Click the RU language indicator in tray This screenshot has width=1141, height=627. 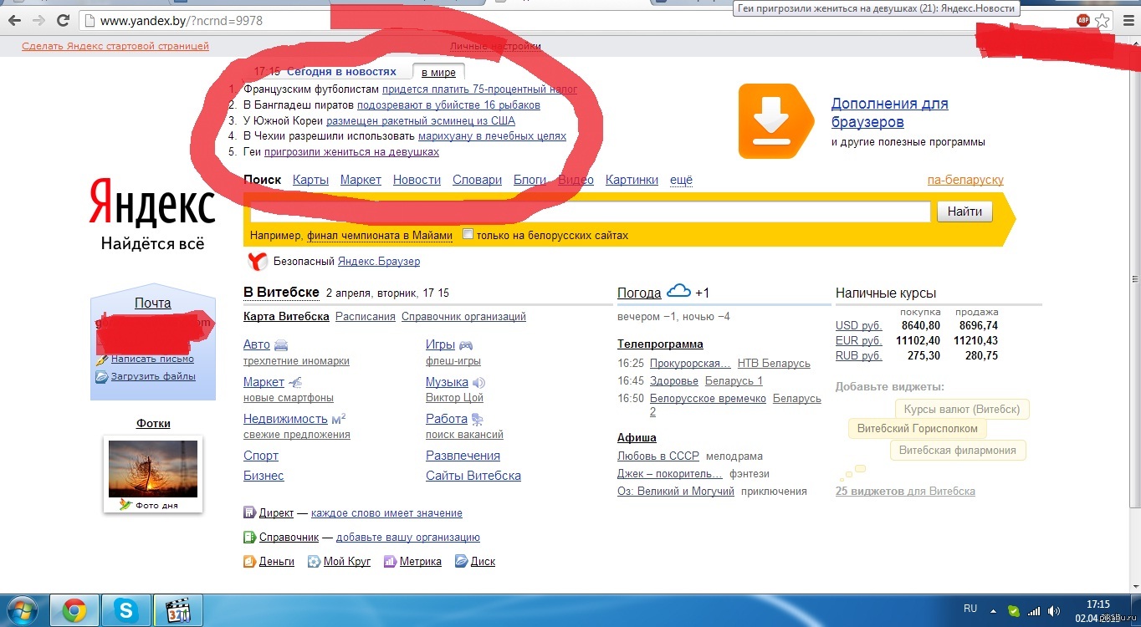[x=970, y=609]
